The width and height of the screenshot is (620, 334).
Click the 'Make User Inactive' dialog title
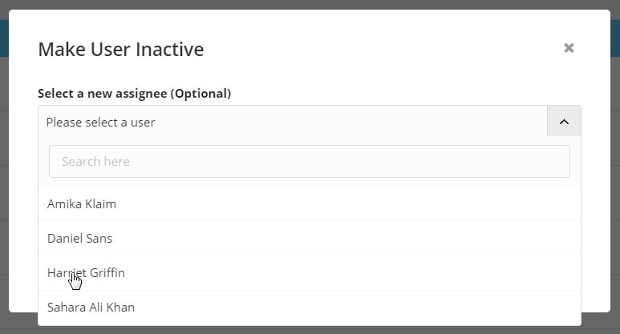pos(121,50)
